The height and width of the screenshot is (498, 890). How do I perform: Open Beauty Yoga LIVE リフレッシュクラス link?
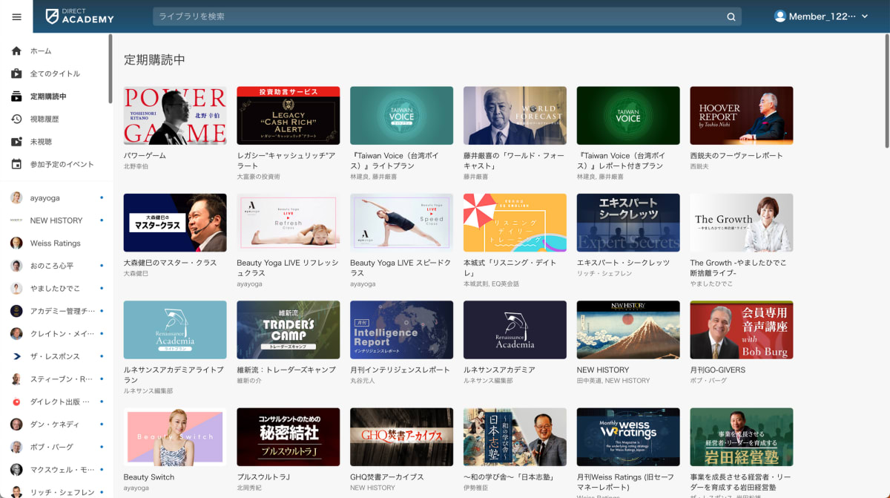(x=288, y=268)
